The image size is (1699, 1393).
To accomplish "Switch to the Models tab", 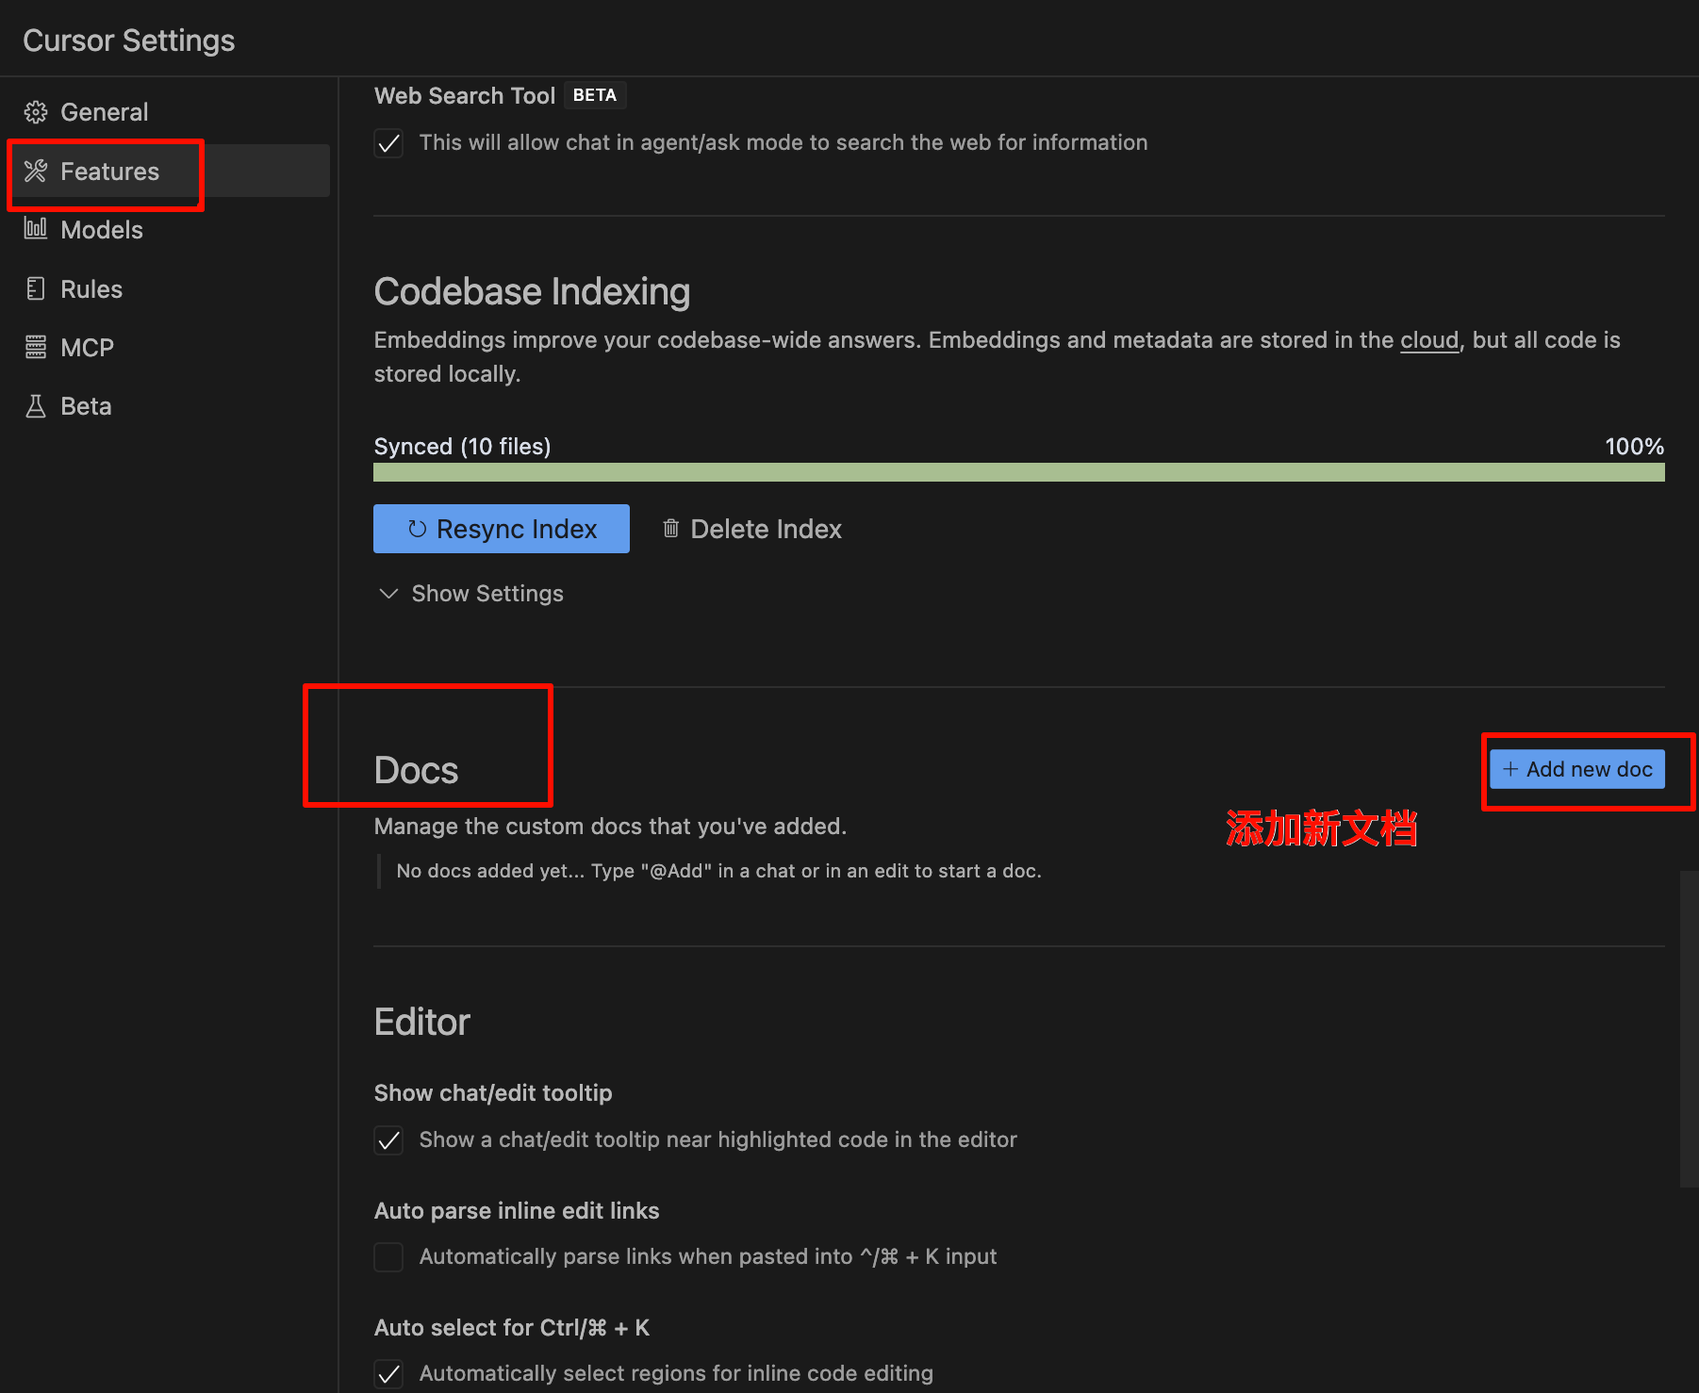I will point(170,229).
